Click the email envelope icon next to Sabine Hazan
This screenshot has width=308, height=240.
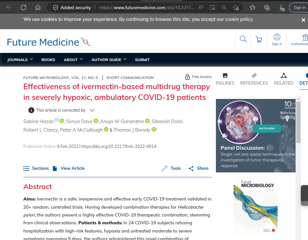coord(57,120)
